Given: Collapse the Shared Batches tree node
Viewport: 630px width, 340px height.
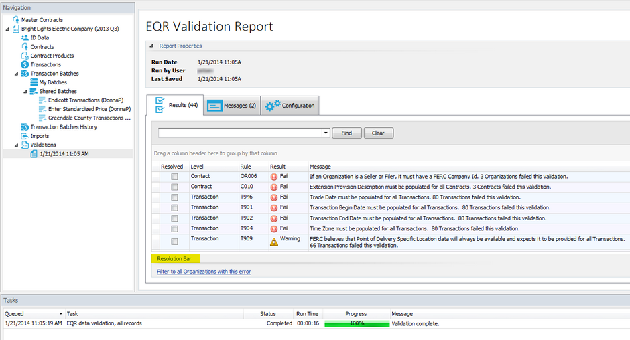Looking at the screenshot, I should [25, 92].
